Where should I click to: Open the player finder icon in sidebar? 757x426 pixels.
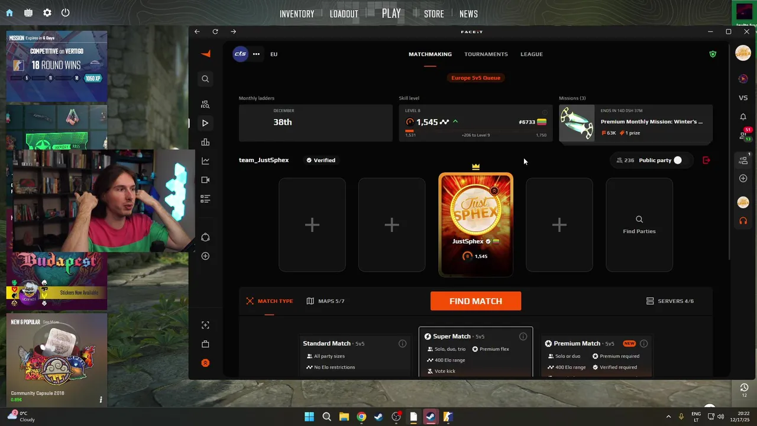click(x=205, y=104)
